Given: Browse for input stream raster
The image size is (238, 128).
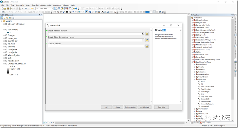Looking at the screenshot, I should point(147,34).
